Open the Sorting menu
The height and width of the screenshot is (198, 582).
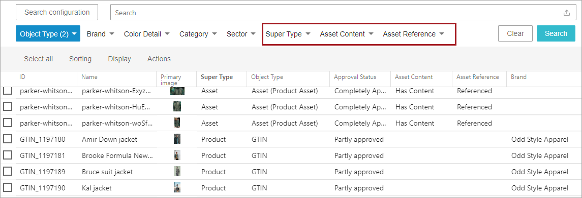[x=80, y=59]
